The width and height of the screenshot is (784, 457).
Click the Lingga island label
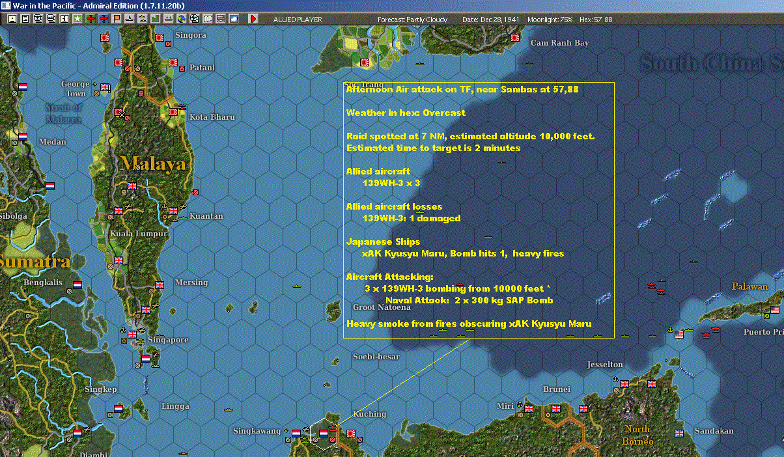point(175,406)
